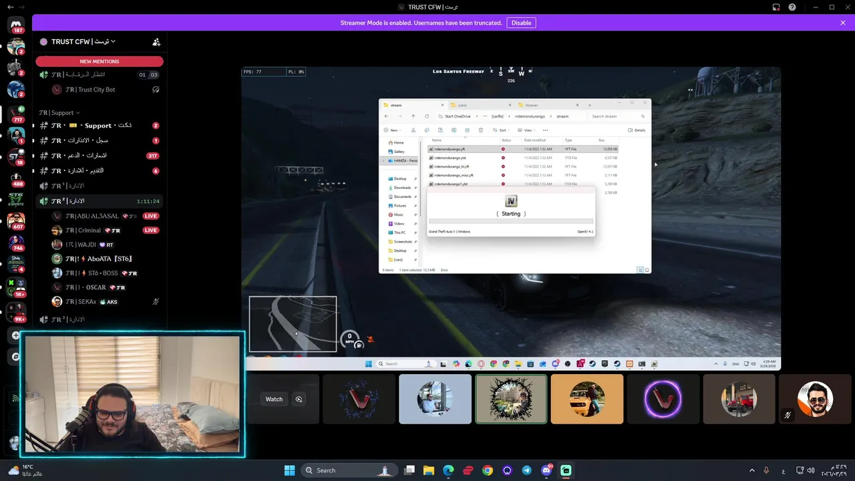Screen dimensions: 855x481
Task: Click the invite people icon beside server name
Action: (x=156, y=41)
